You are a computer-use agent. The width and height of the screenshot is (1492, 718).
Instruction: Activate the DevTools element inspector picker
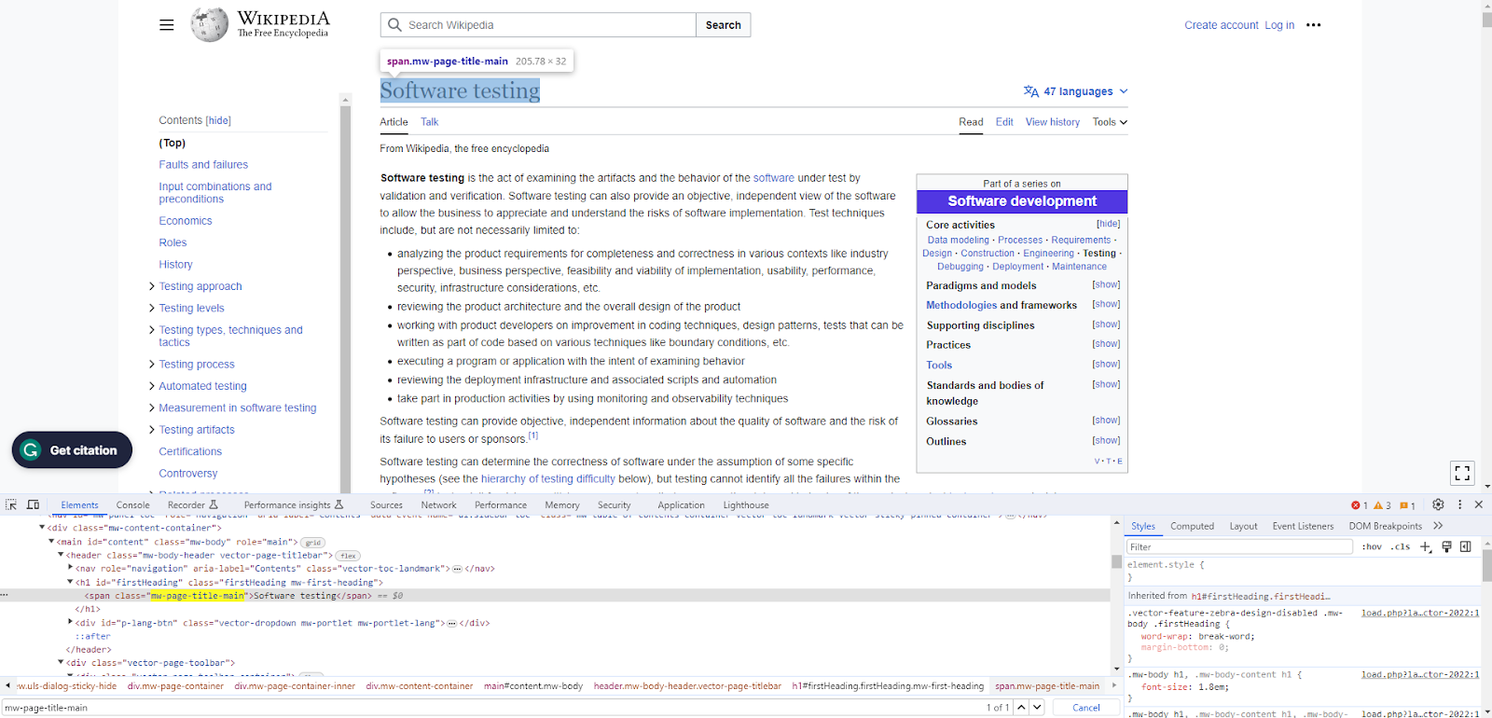click(x=11, y=504)
